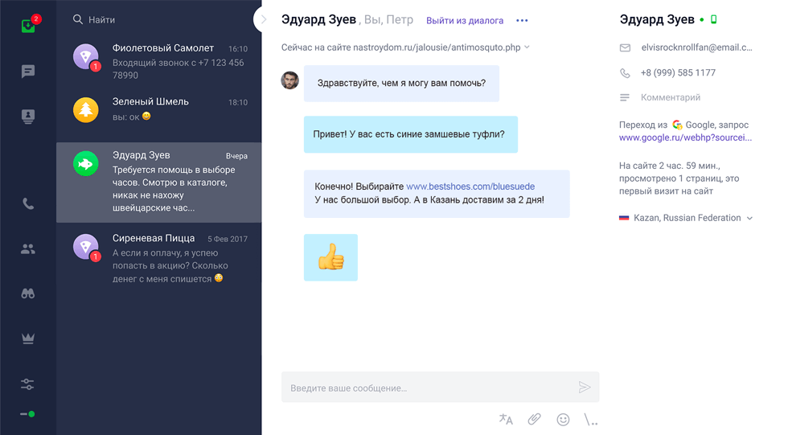Viewport: 788px width, 435px height.
Task: Open the team members icon in sidebar
Action: 28,249
